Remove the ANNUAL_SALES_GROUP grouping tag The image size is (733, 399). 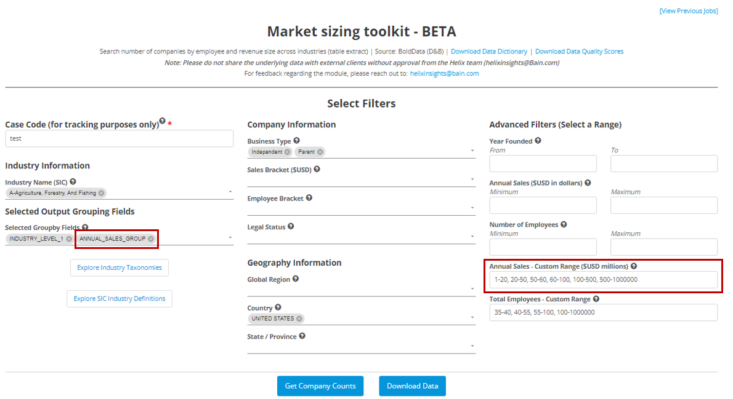[x=151, y=239]
